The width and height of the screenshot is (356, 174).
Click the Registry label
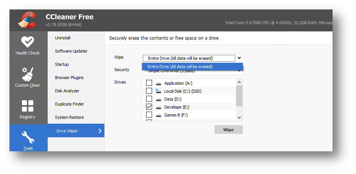click(x=28, y=117)
